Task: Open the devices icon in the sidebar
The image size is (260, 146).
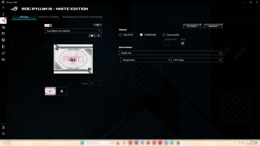Action: 3,21
